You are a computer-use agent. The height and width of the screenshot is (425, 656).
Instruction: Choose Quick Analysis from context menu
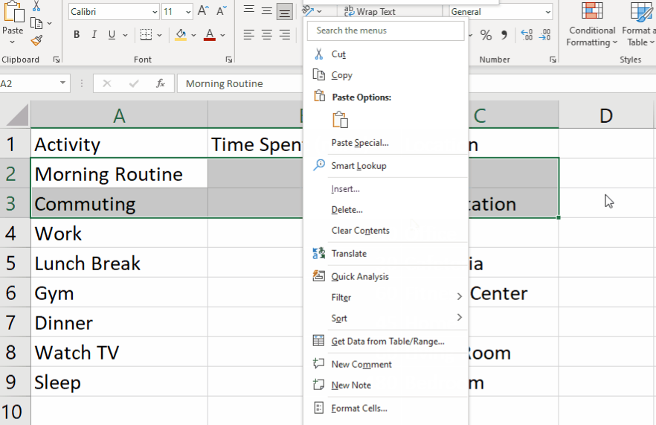[385, 277]
